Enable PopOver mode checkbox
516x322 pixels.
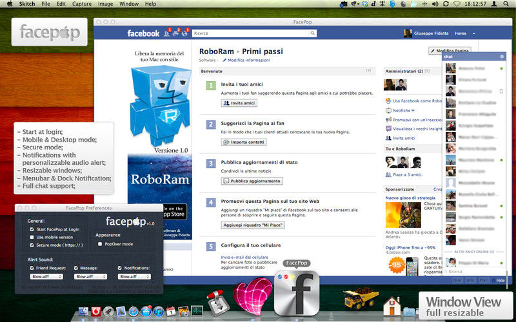click(x=100, y=244)
